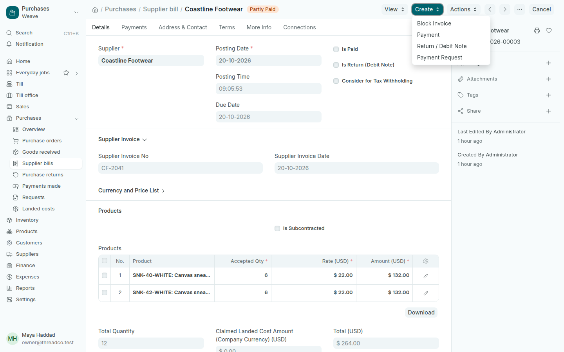The width and height of the screenshot is (564, 352).
Task: Tick the Is Paid checkbox
Action: pyautogui.click(x=336, y=49)
